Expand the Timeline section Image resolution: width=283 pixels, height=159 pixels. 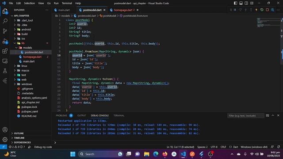pyautogui.click(x=19, y=138)
